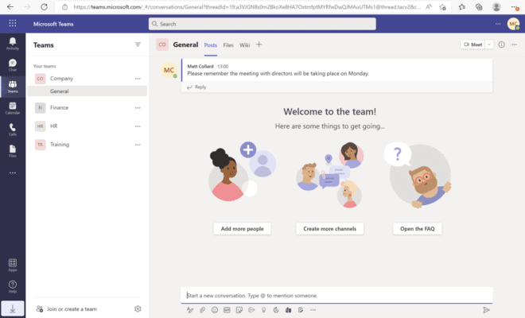This screenshot has width=525, height=318.
Task: Click the Approvals icon in compose toolbar
Action: coord(301,310)
